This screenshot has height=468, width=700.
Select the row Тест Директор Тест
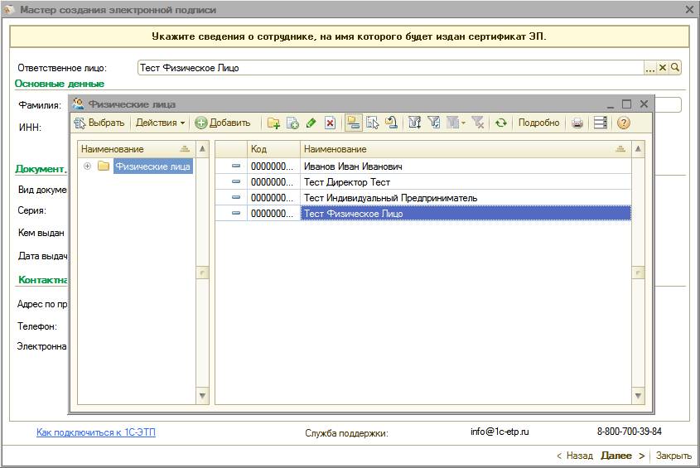423,181
